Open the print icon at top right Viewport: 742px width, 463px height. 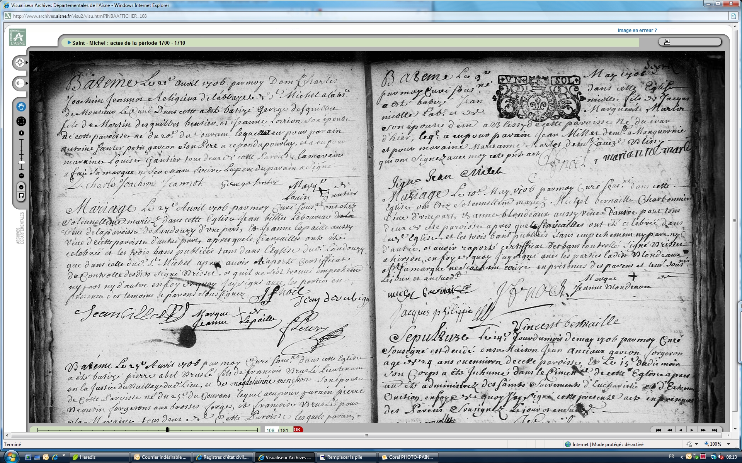point(667,42)
